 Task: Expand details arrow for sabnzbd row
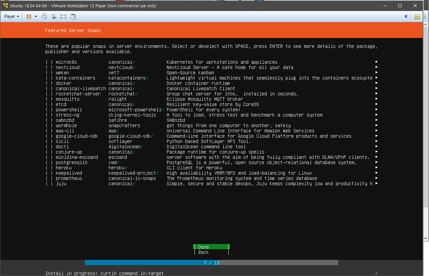377,120
